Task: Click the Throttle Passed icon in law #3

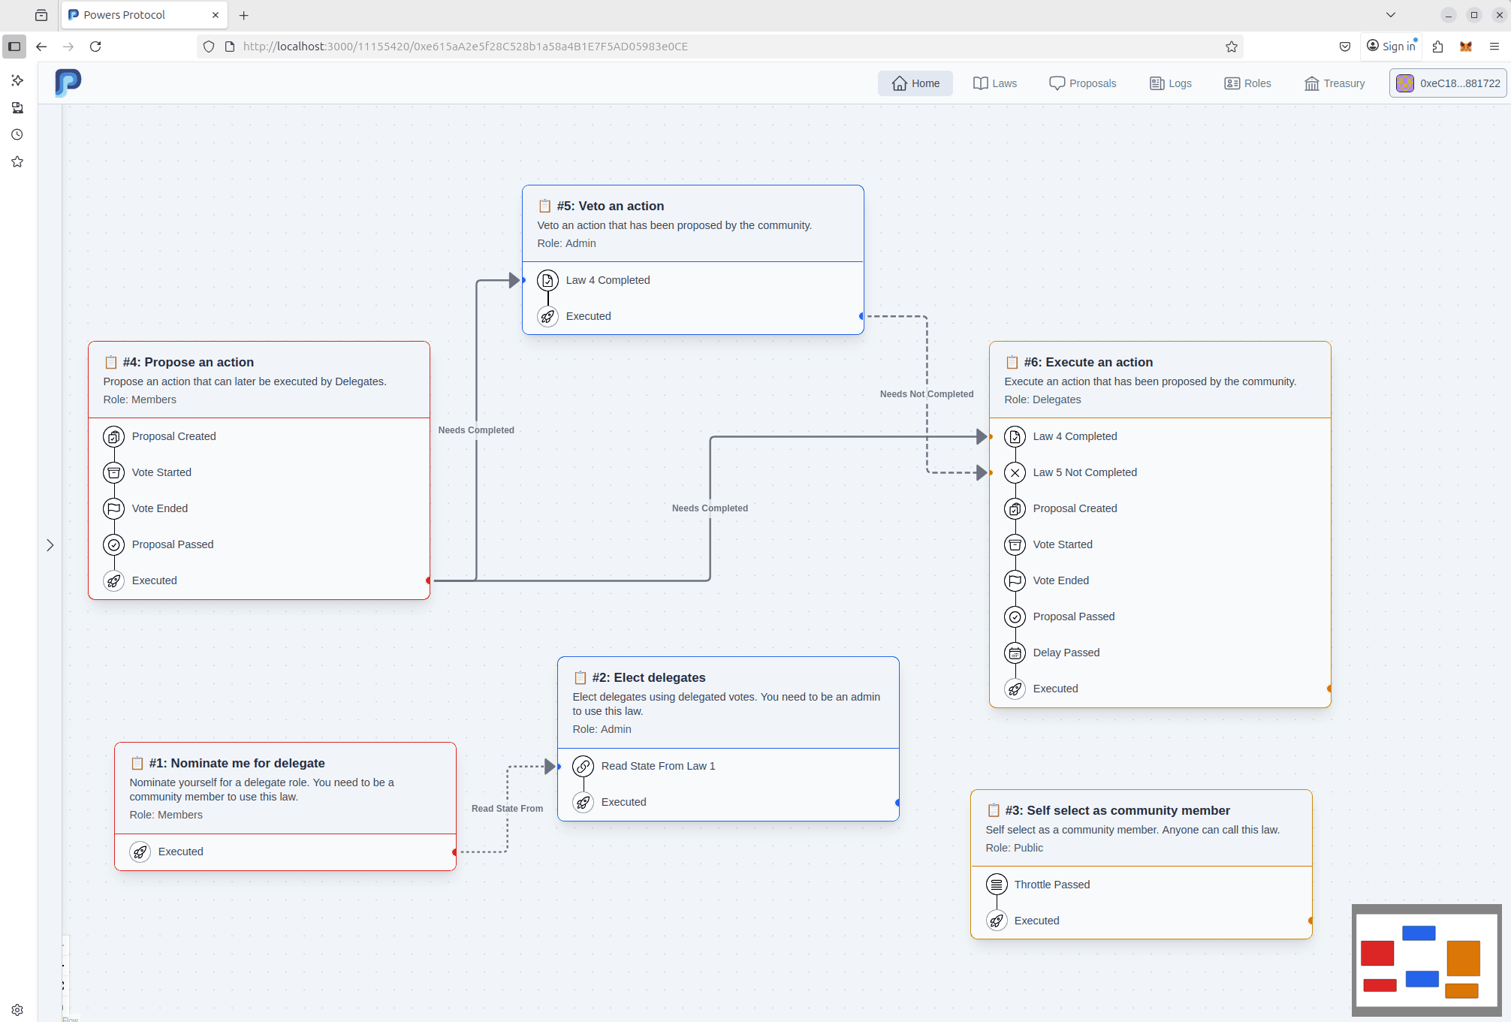Action: (996, 885)
